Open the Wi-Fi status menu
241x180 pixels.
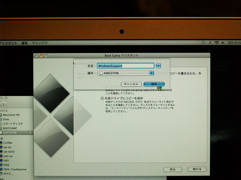(x=217, y=42)
